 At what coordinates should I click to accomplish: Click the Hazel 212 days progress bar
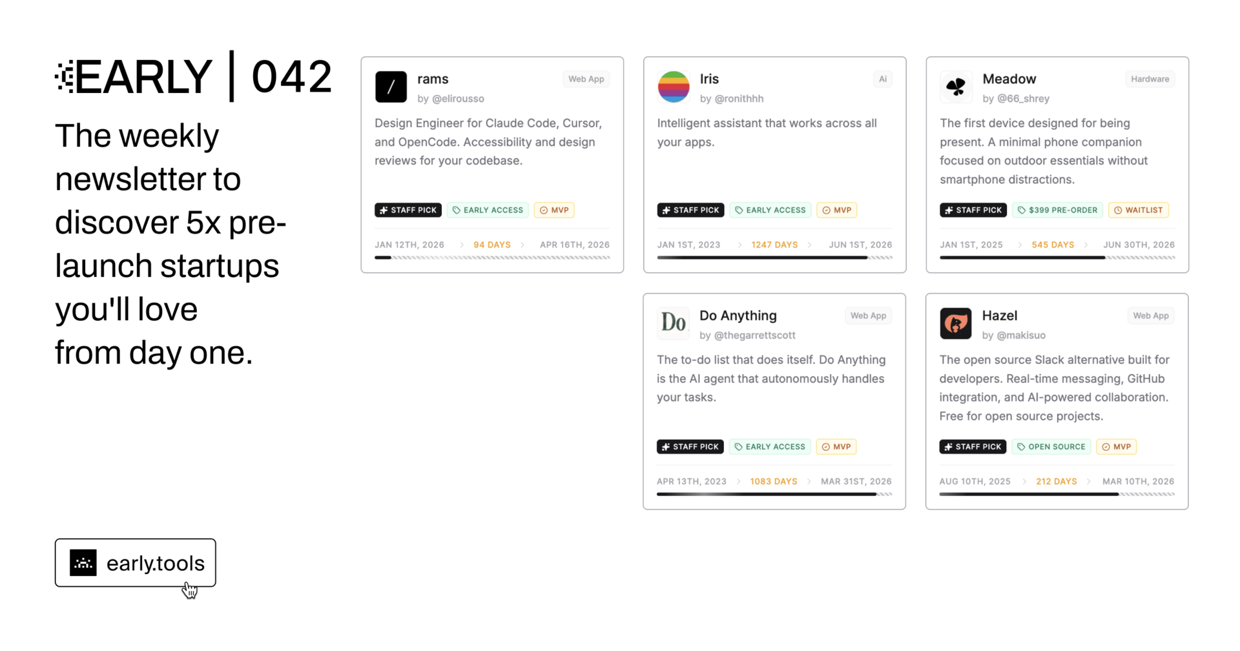tap(1057, 494)
